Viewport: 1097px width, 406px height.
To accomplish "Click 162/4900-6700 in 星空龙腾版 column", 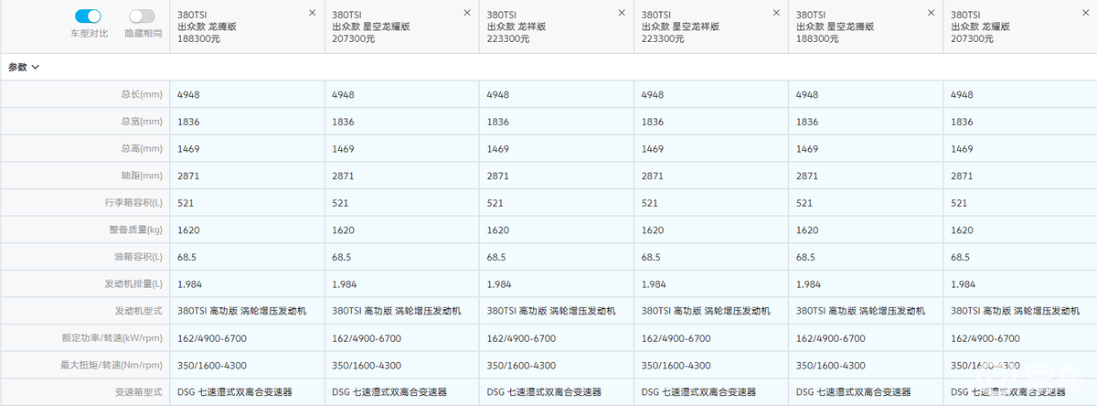I will [x=831, y=338].
